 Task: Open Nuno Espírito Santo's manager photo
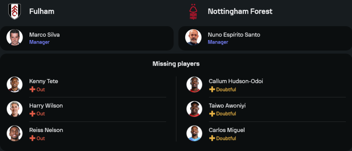[x=193, y=37]
